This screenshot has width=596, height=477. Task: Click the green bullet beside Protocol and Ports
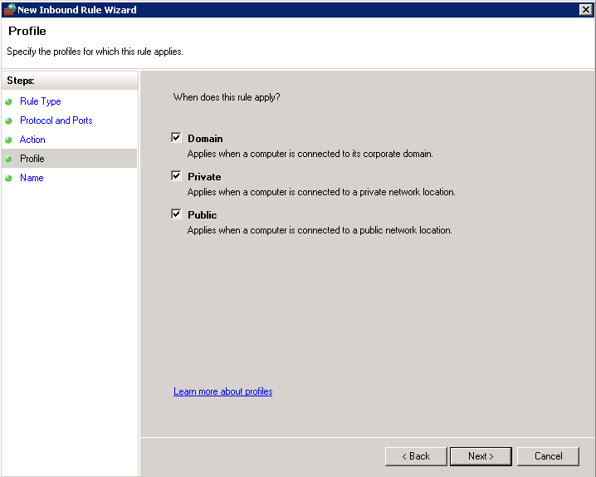pyautogui.click(x=9, y=121)
